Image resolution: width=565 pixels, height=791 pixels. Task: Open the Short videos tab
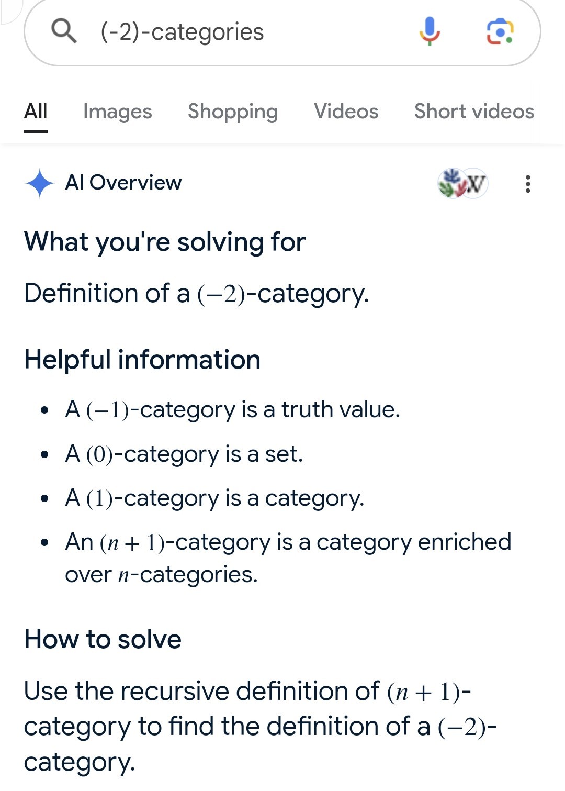pos(474,112)
